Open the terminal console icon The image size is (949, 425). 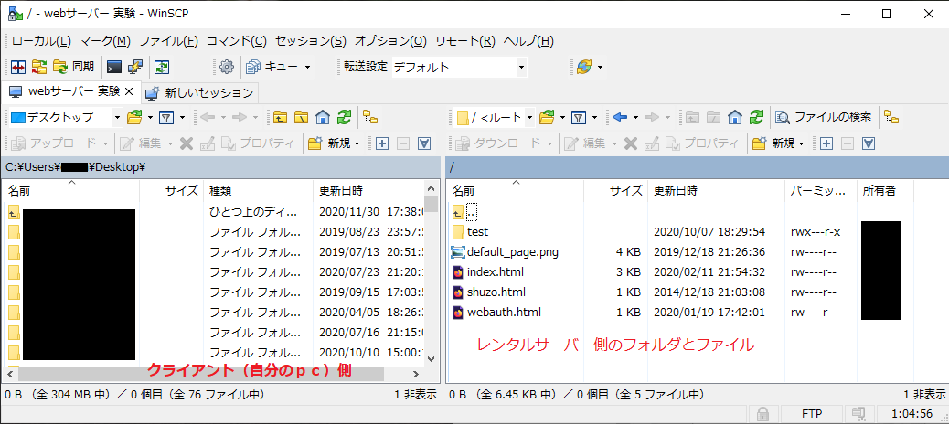[x=113, y=67]
